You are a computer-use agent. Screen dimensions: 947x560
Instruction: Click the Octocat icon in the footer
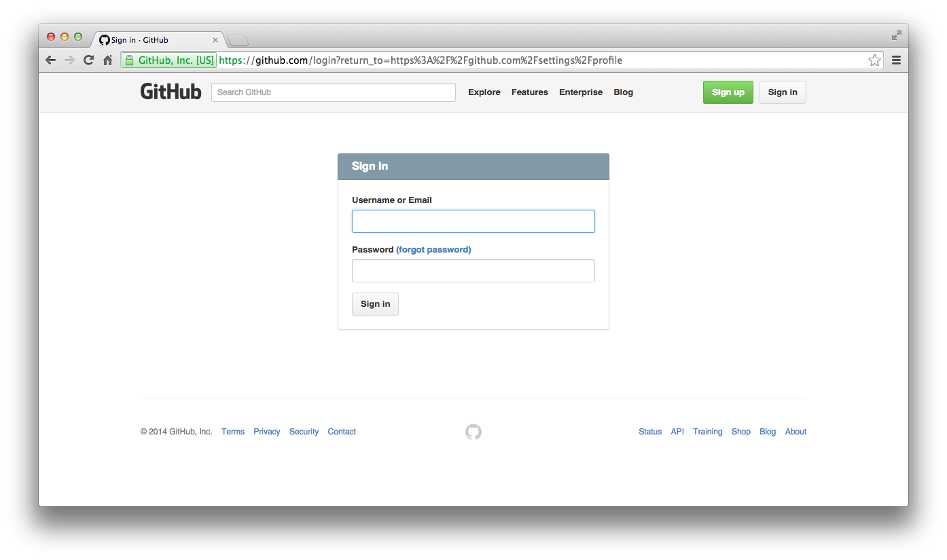click(x=473, y=432)
